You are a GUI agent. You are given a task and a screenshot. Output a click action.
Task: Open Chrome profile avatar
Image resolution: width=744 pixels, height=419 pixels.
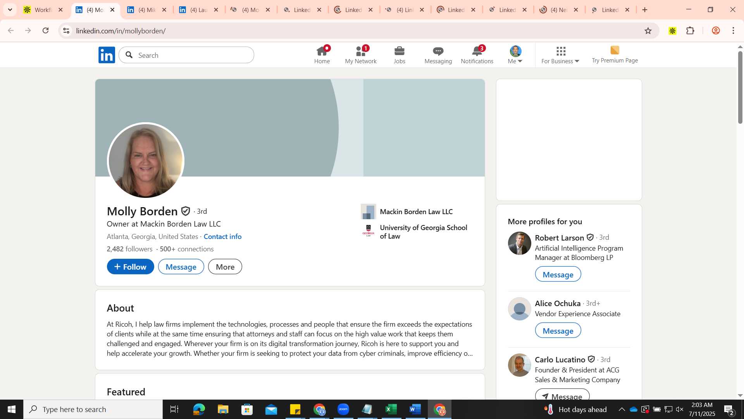716,31
